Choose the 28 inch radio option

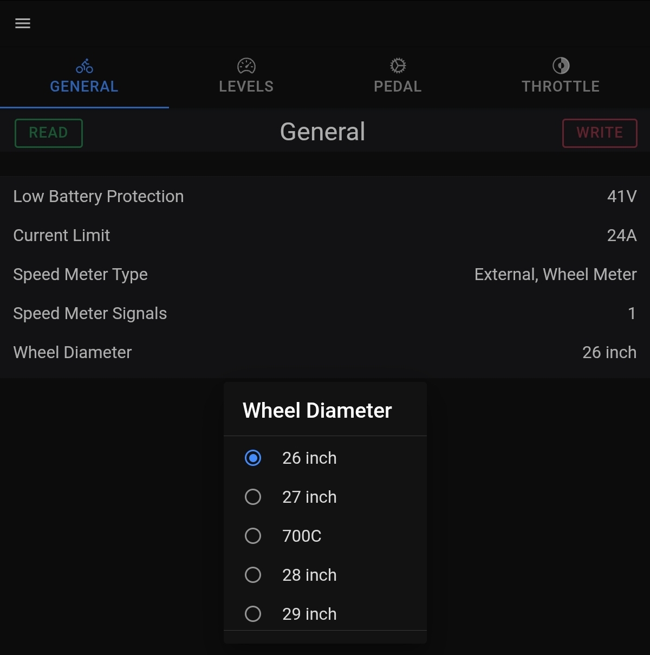click(x=253, y=575)
